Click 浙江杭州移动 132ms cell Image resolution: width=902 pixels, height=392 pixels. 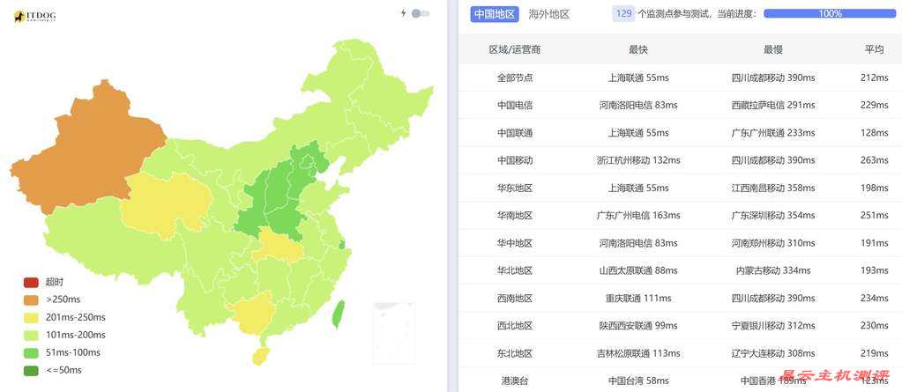[x=638, y=160]
